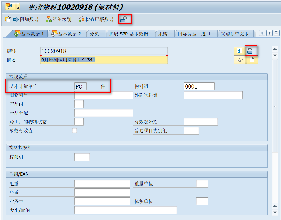
Task: Click the 跨工厂的物料状态 field
Action: (x=79, y=122)
